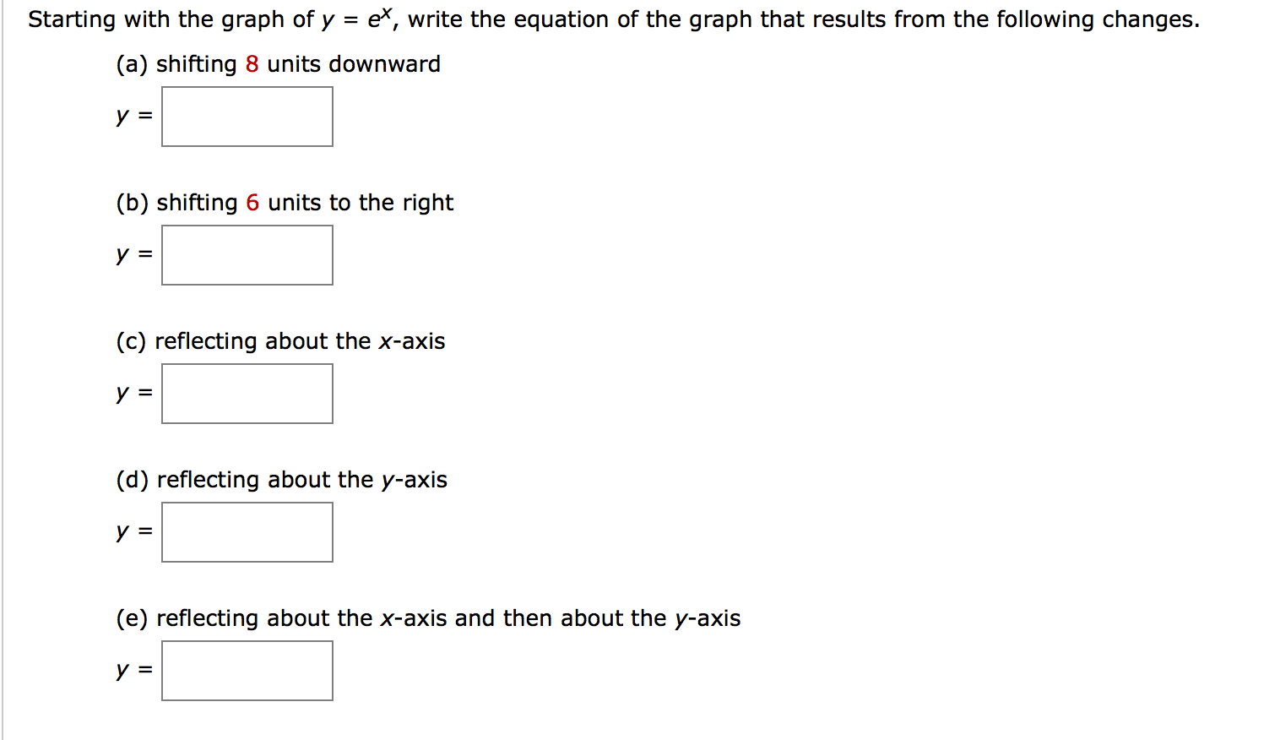Click the 'y =' label in part (b)
1280x740 pixels.
134,254
